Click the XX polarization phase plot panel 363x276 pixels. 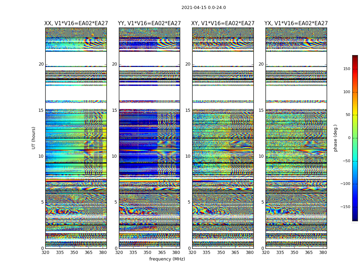point(76,138)
